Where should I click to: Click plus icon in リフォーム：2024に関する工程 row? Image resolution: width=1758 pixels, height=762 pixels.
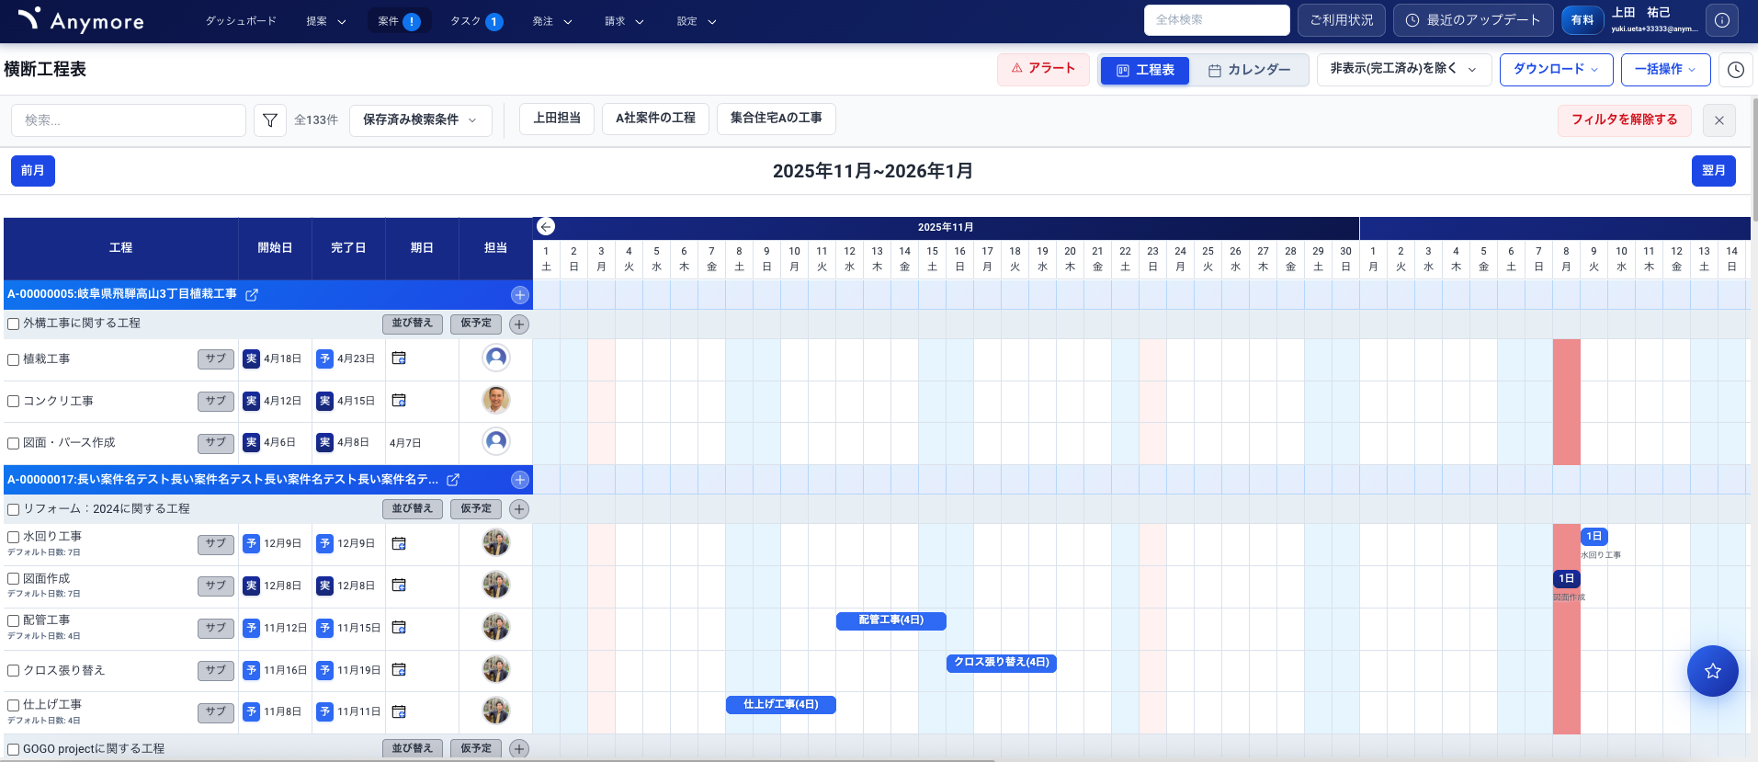click(519, 509)
